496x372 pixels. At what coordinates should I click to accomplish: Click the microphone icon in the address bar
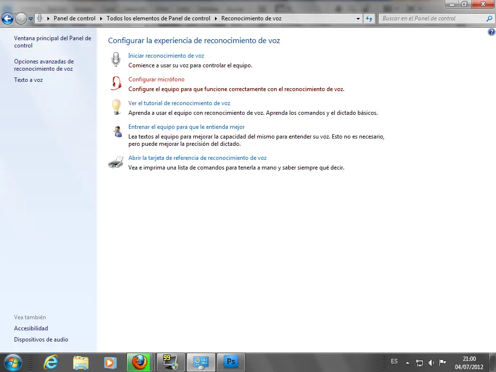40,18
